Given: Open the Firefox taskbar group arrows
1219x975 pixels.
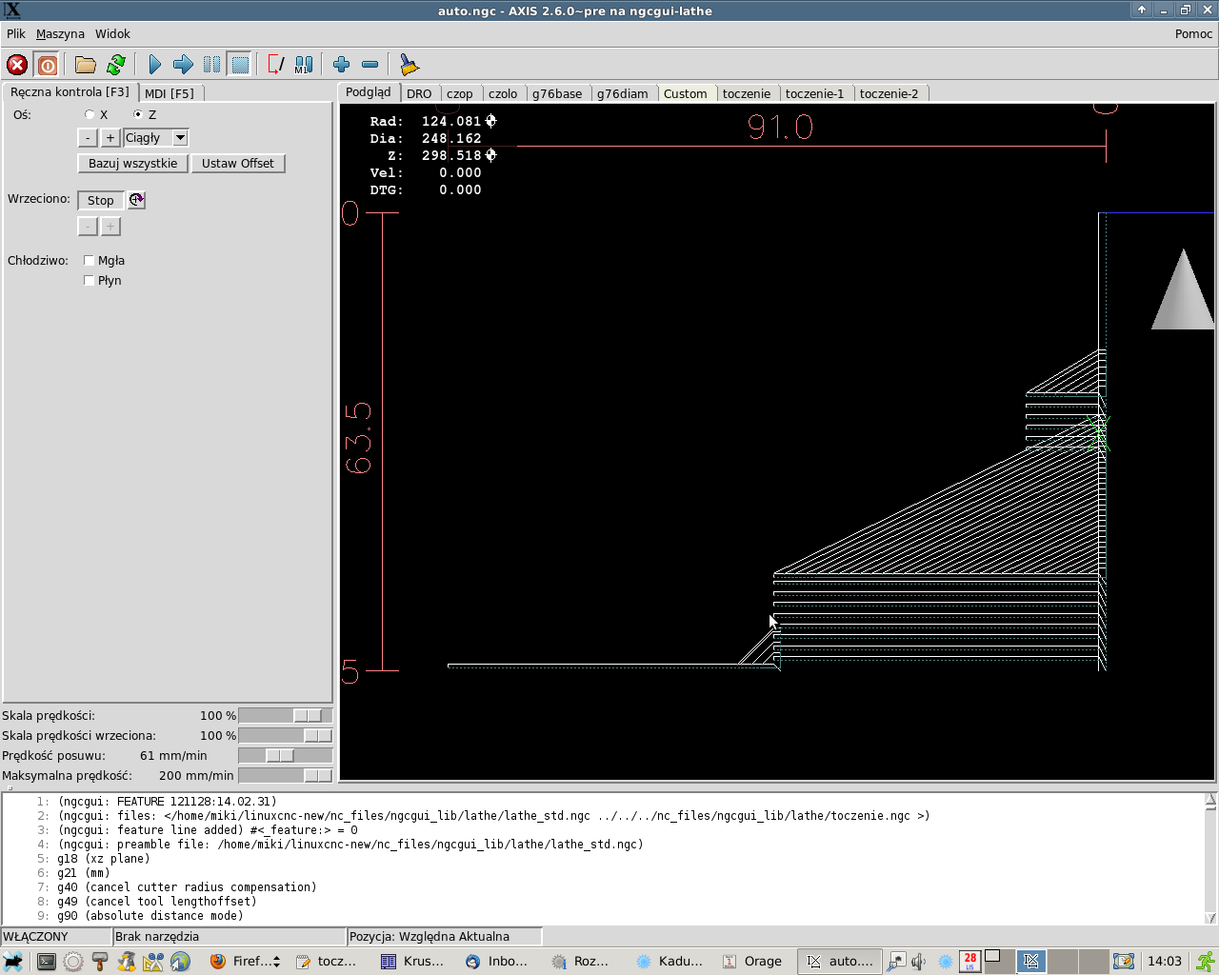Looking at the screenshot, I should tap(276, 962).
